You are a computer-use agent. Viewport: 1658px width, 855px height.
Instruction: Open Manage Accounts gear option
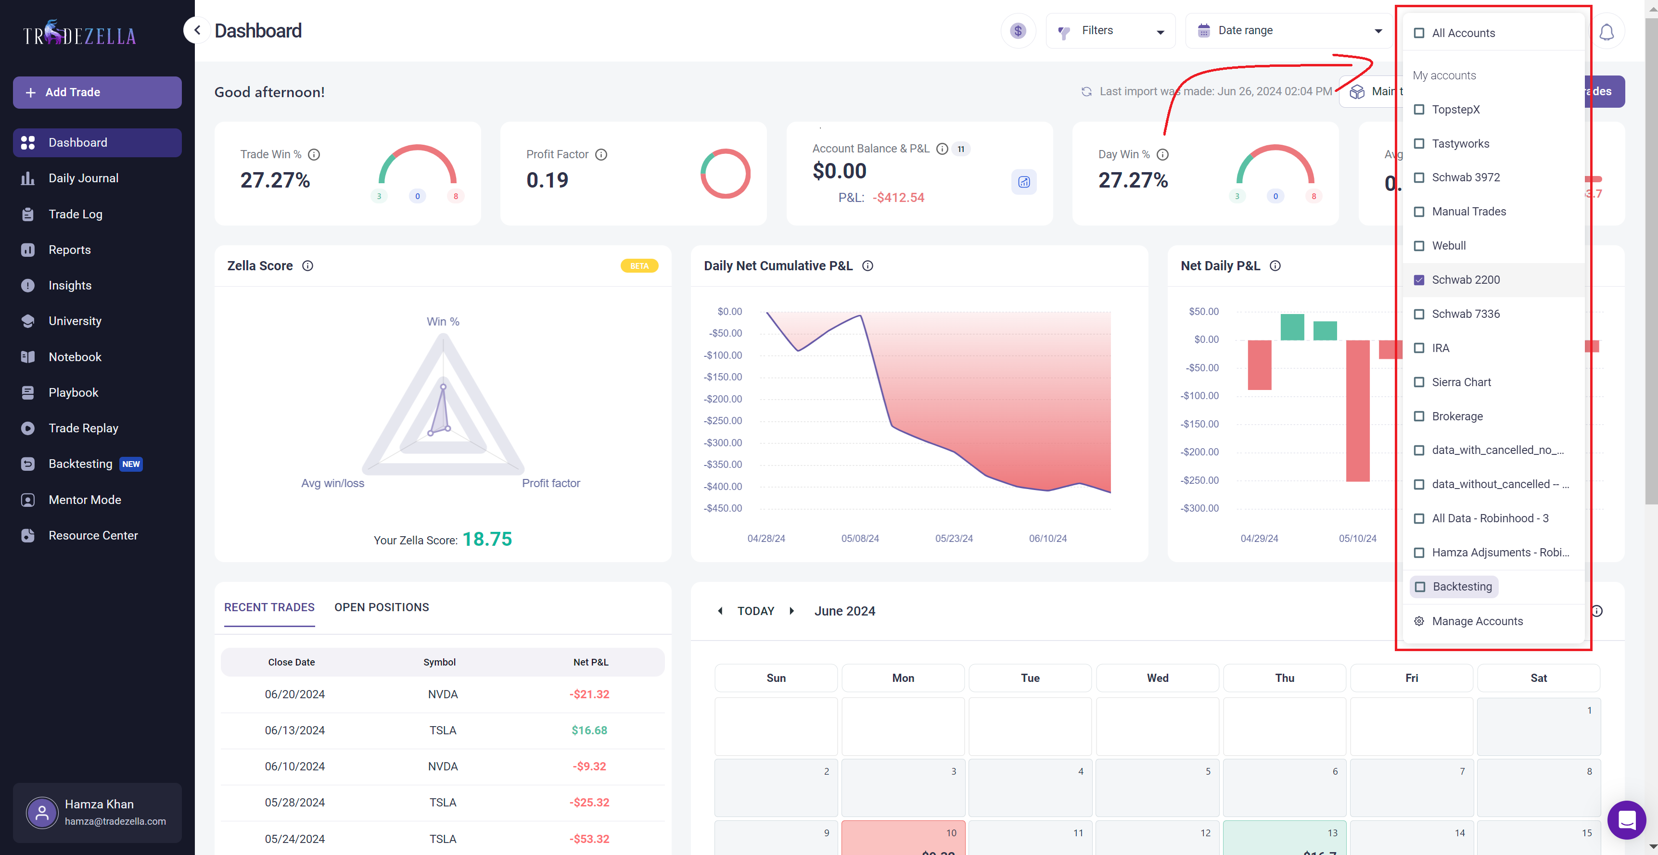click(1477, 621)
